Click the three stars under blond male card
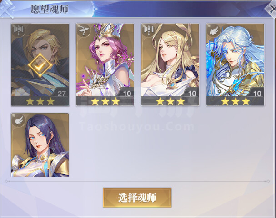 [40, 101]
